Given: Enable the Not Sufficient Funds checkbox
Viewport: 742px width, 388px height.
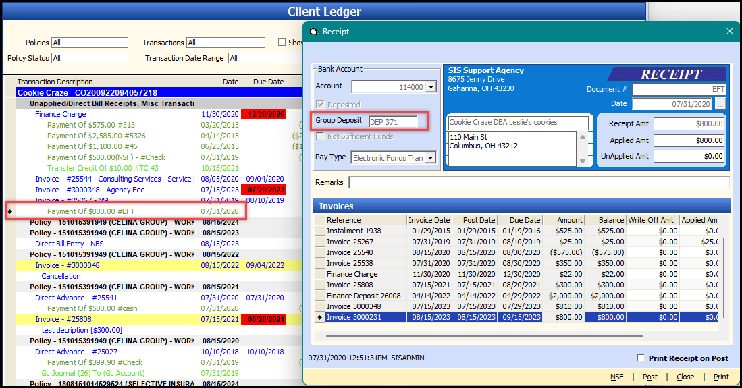Looking at the screenshot, I should pyautogui.click(x=321, y=136).
